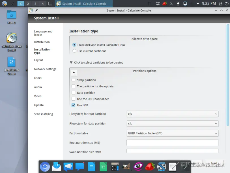This screenshot has height=173, width=230.
Task: Click the notifications bell tray icon
Action: coord(158,3)
